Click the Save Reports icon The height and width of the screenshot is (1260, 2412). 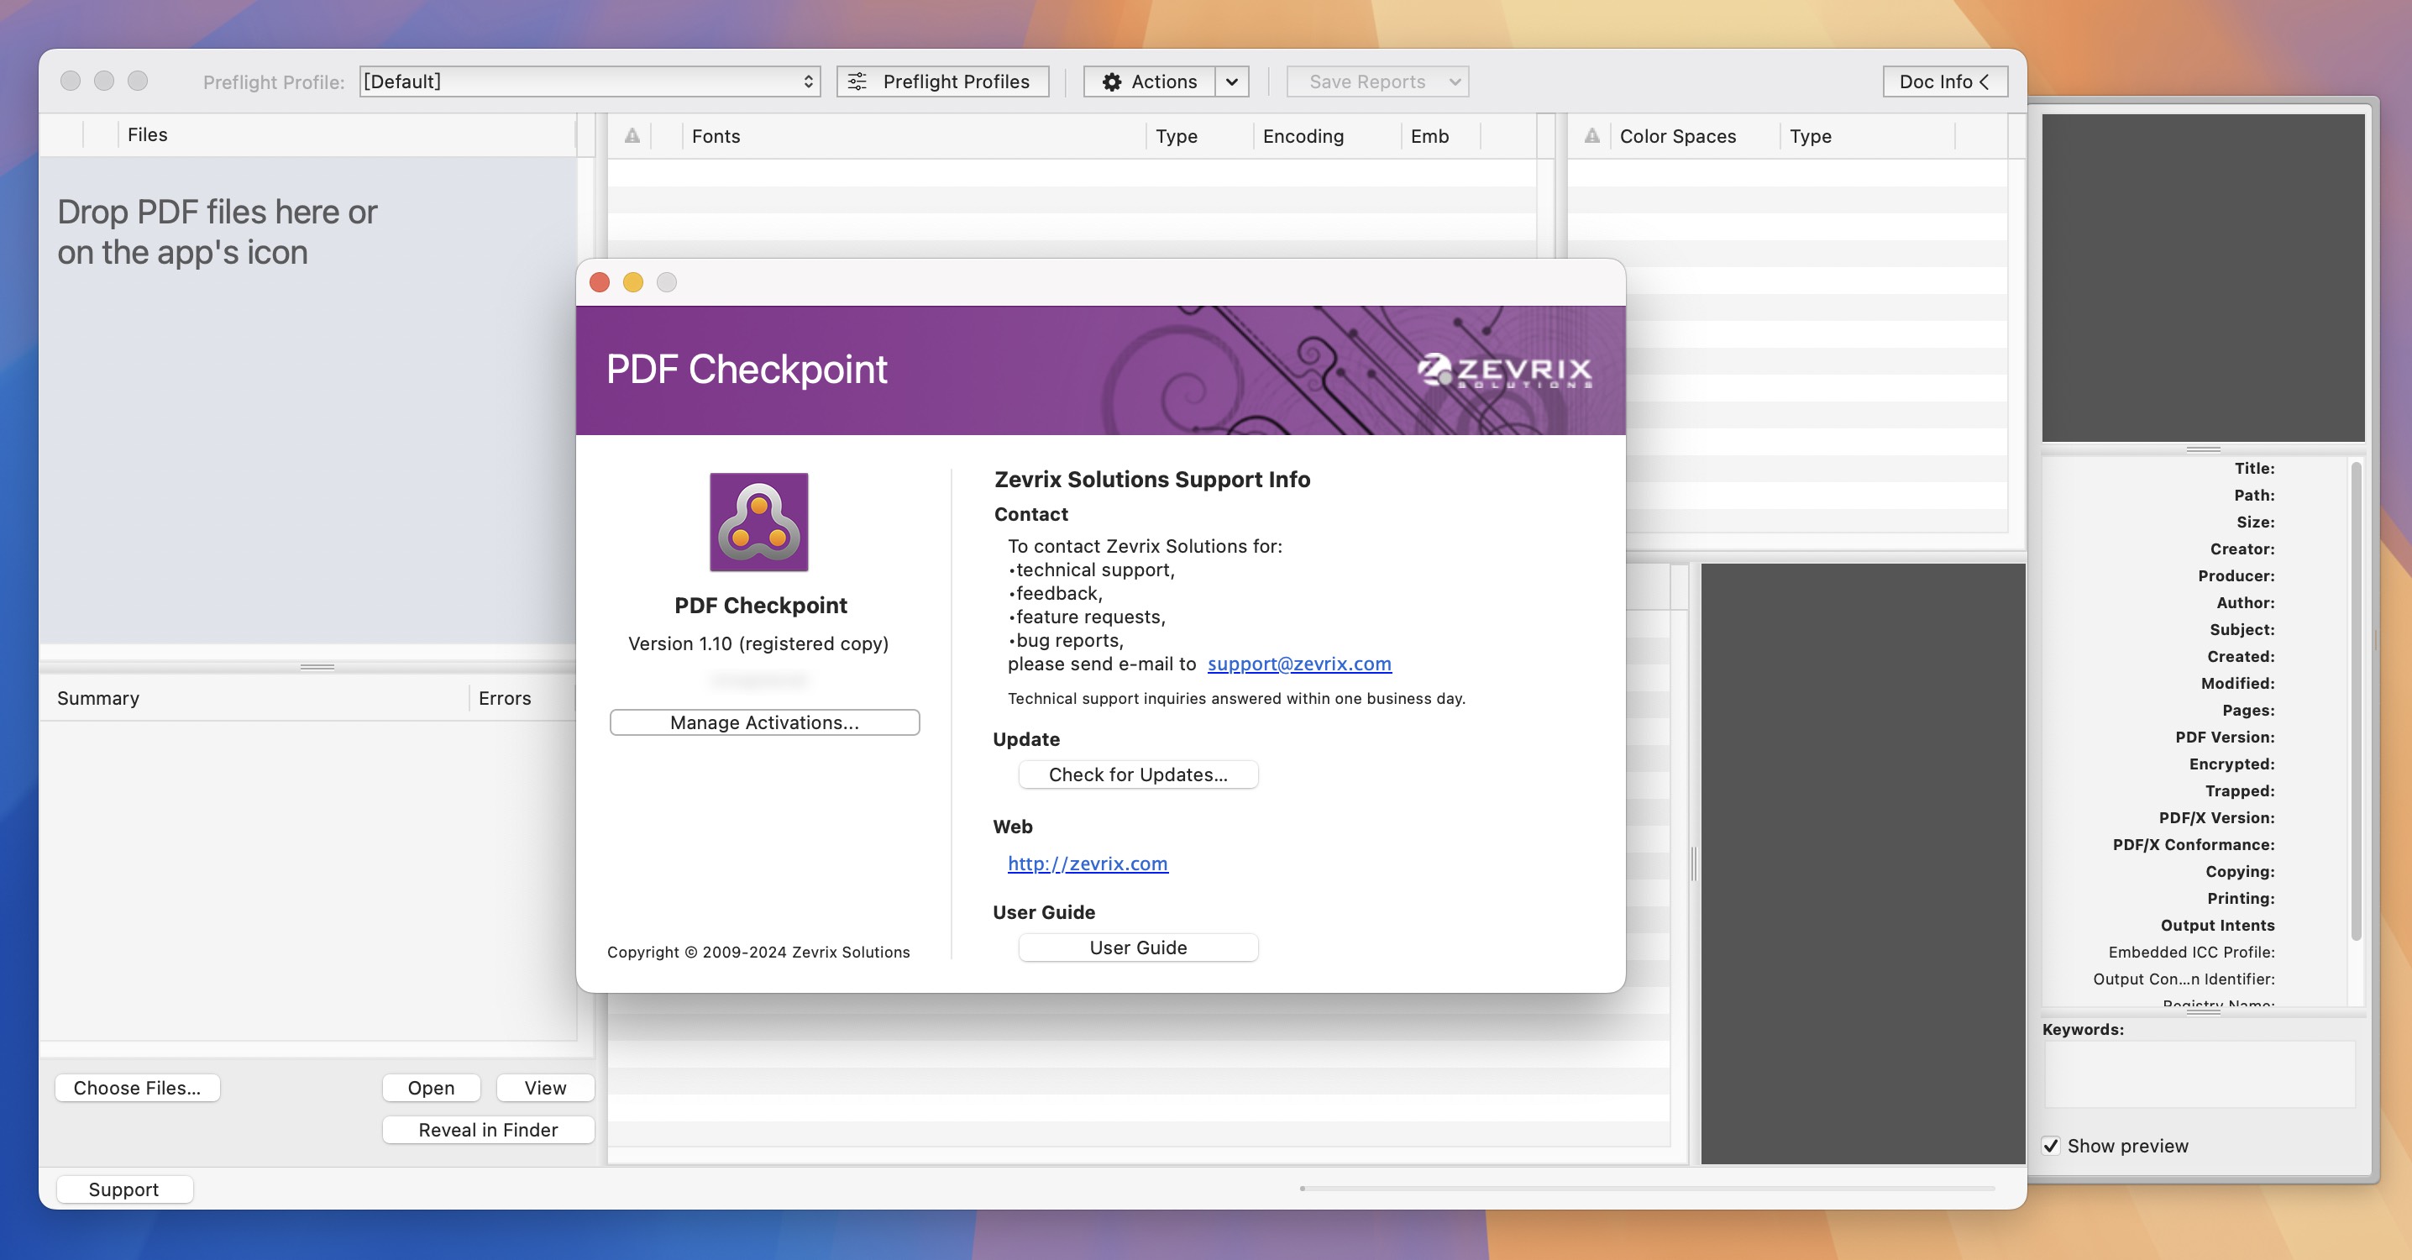coord(1364,80)
